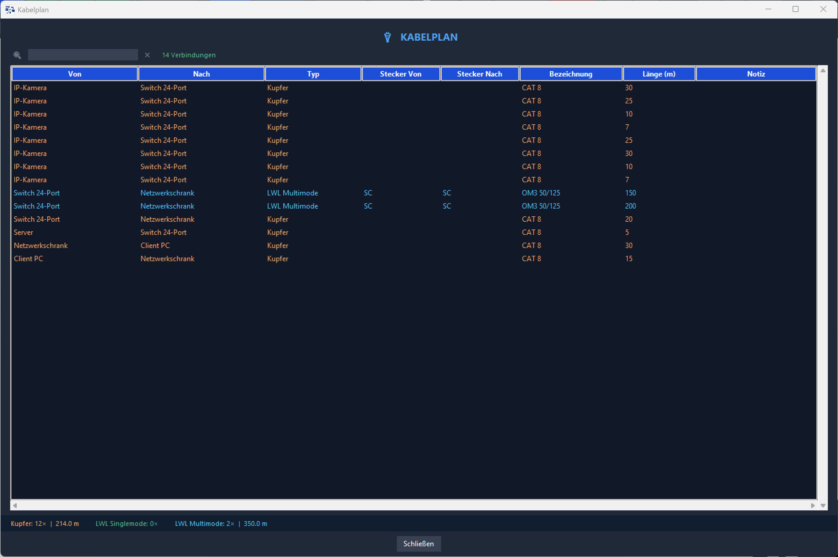Sort by the Stecker Von column header
838x557 pixels.
(401, 74)
